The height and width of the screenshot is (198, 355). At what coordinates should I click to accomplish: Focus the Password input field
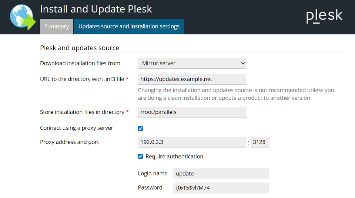click(221, 188)
